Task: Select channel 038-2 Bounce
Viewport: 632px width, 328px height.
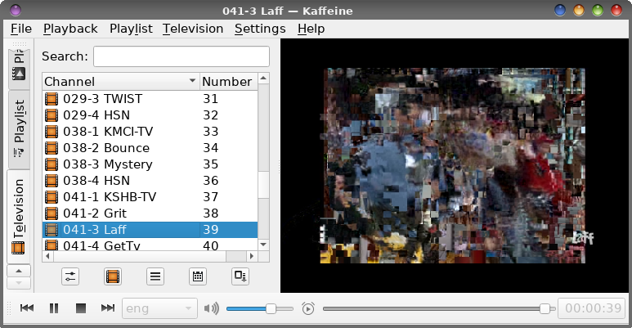Action: [150, 148]
